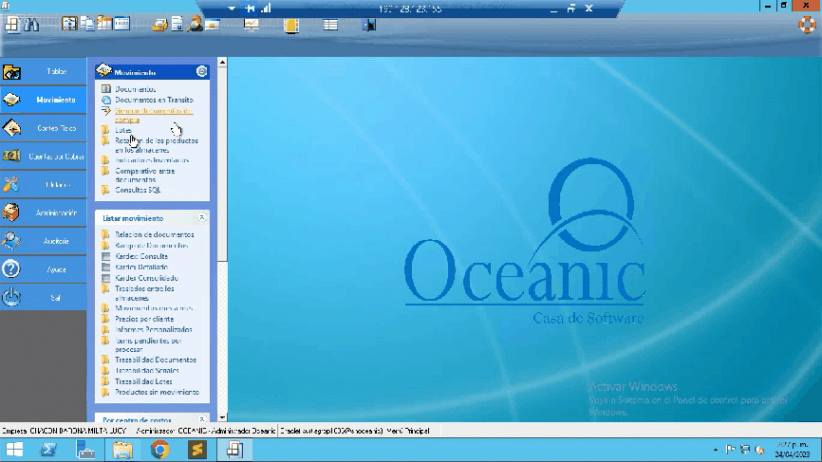The height and width of the screenshot is (462, 822).
Task: Open the Consultas SQL link
Action: point(138,190)
